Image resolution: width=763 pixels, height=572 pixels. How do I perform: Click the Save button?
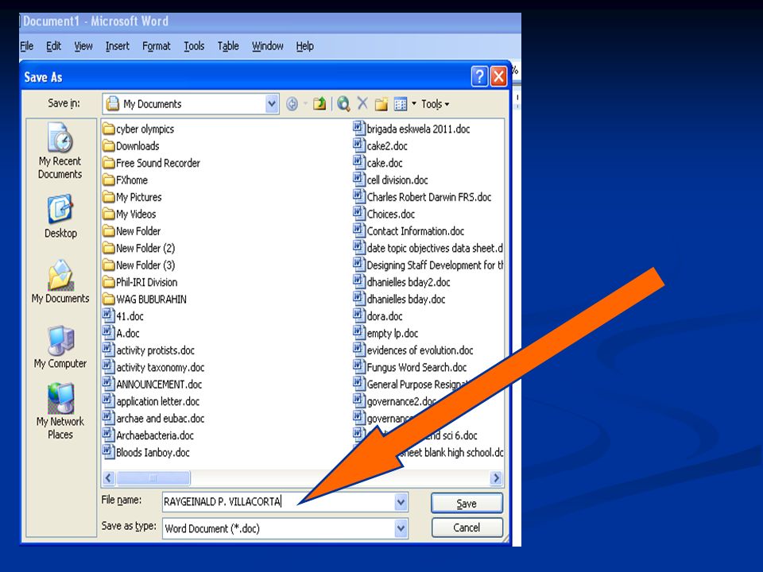[467, 503]
